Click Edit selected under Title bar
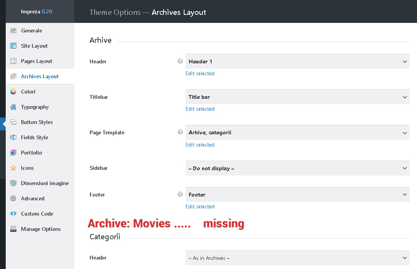 pyautogui.click(x=200, y=109)
